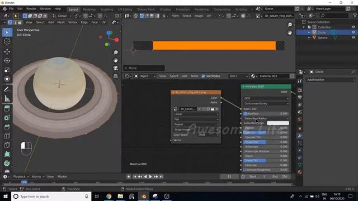
Task: Click the Keying button
Action: (x=37, y=176)
